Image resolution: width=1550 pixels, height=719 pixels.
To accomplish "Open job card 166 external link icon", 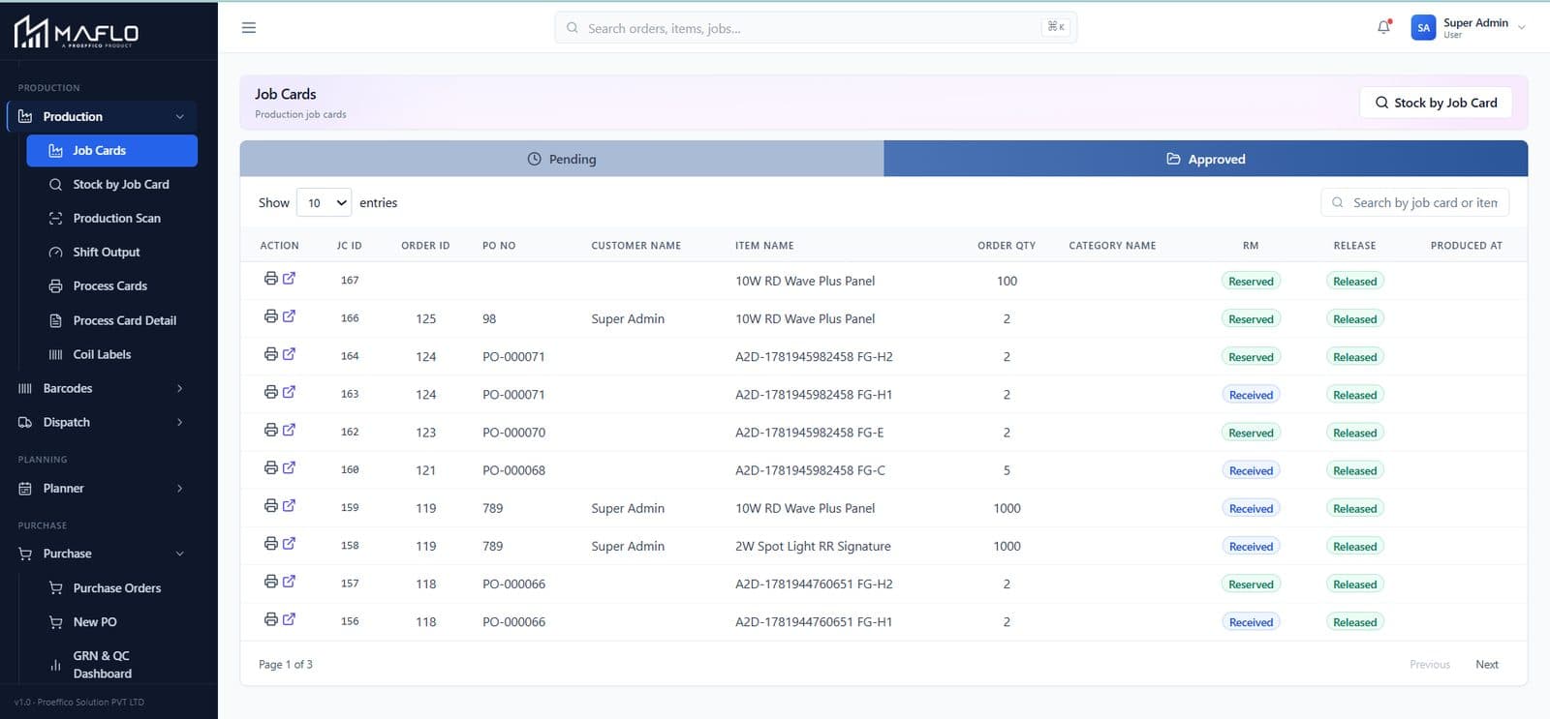I will (x=289, y=316).
